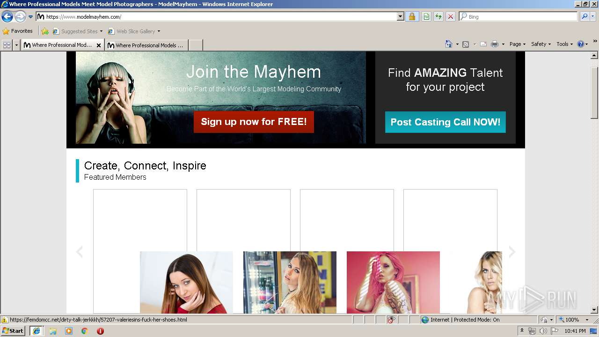Open the media player taskbar icon
This screenshot has width=599, height=337.
[x=69, y=331]
